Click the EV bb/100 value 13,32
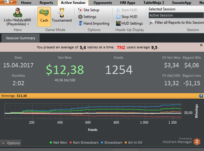The width and height of the screenshot is (204, 151). pos(171,83)
